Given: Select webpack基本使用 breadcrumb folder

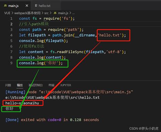Looking at the screenshot, I should 27,13.
